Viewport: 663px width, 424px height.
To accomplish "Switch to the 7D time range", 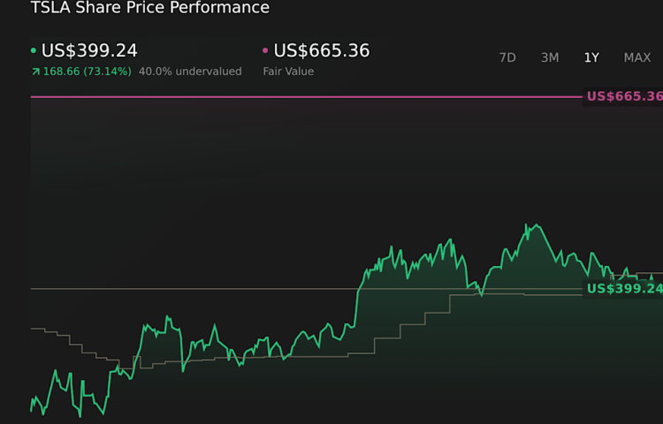I will [x=507, y=57].
